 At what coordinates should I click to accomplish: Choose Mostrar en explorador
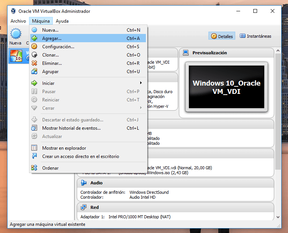pyautogui.click(x=88, y=148)
